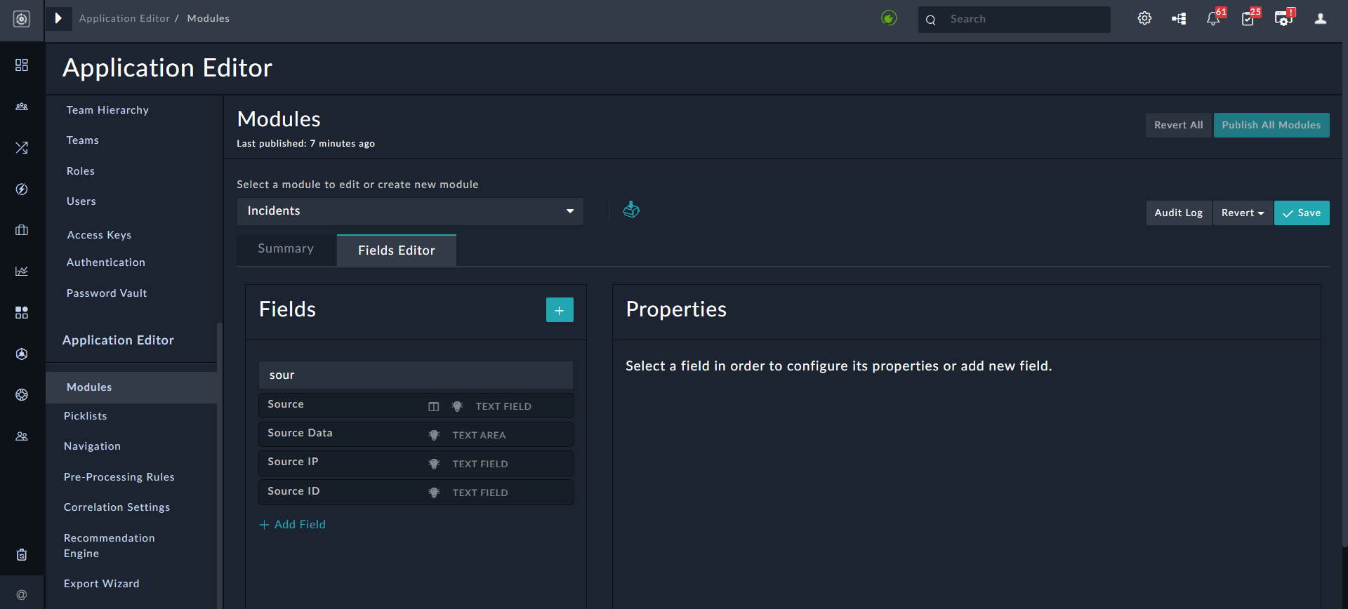Image resolution: width=1348 pixels, height=609 pixels.
Task: Click the bulb icon on Source row
Action: [457, 406]
